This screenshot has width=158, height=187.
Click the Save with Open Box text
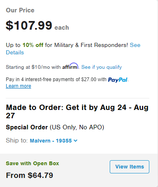(33, 164)
